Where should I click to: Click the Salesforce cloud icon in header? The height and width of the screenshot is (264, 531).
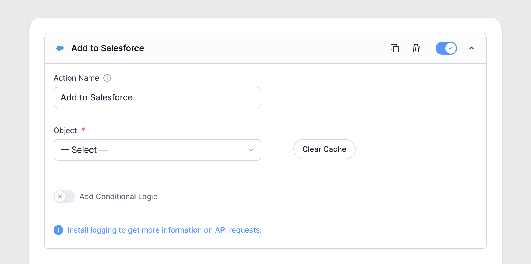60,48
